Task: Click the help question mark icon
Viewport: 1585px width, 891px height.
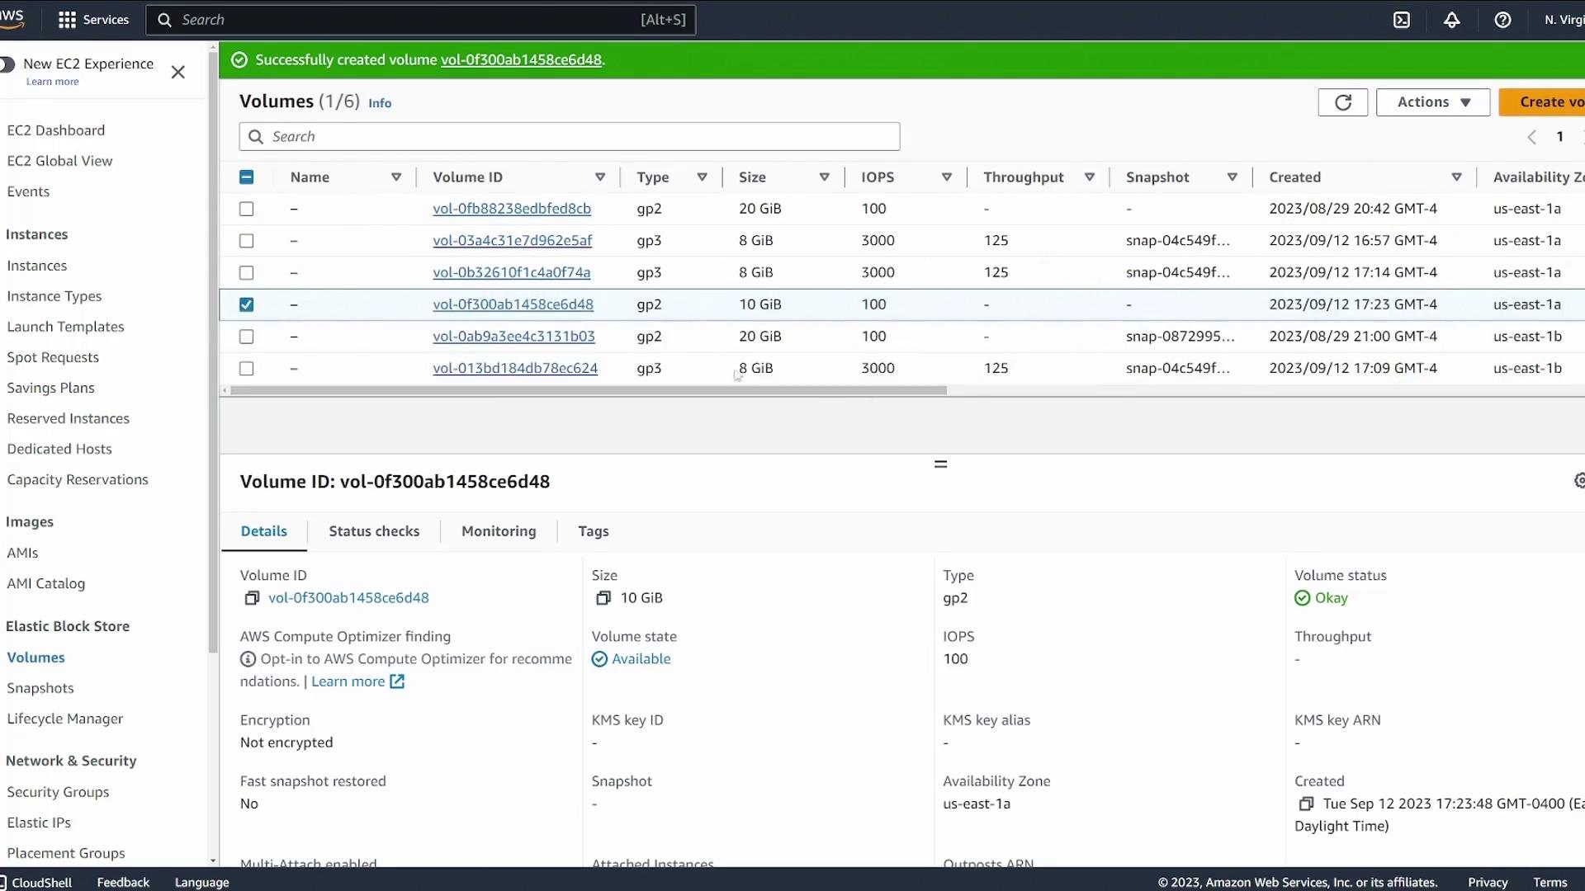Action: [x=1502, y=20]
